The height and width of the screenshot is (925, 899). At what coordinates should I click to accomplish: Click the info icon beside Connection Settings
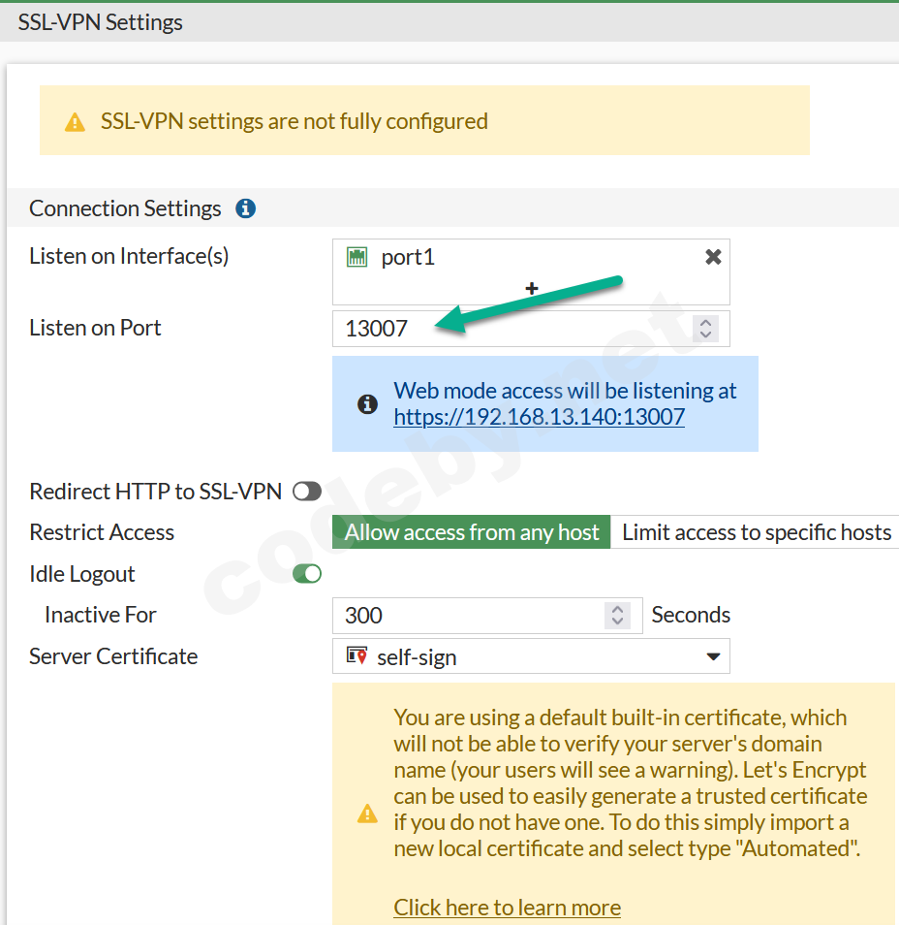[x=245, y=207]
